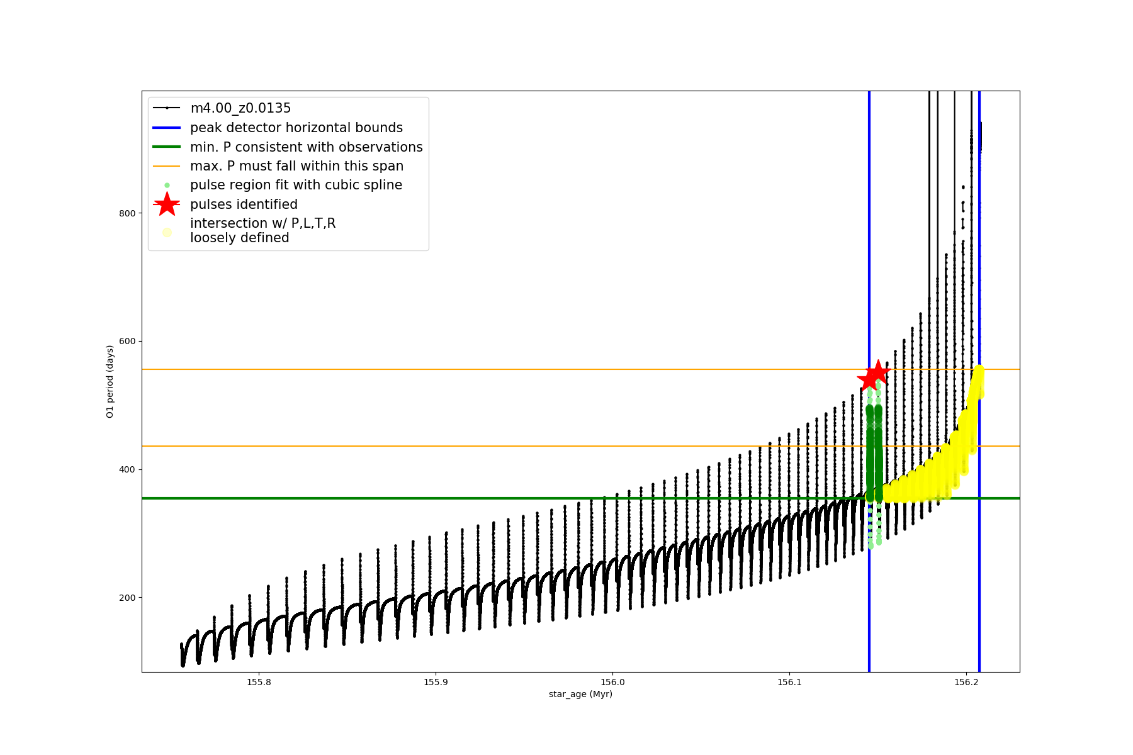
Task: Click the large red star on the plot
Action: 874,376
